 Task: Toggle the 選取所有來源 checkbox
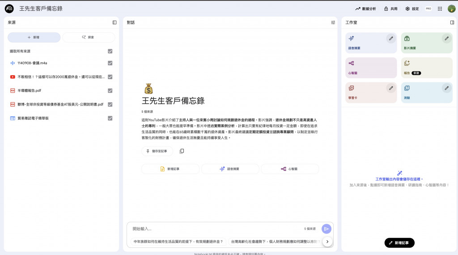coord(110,51)
